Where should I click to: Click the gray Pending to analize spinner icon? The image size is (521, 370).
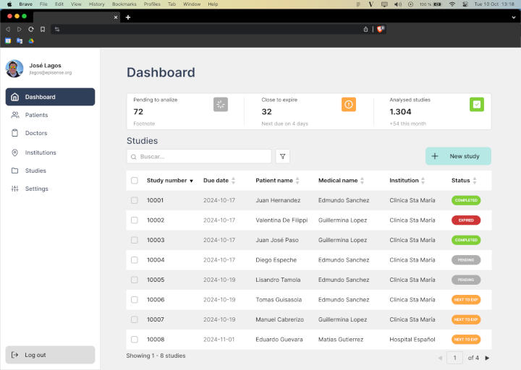coord(221,105)
